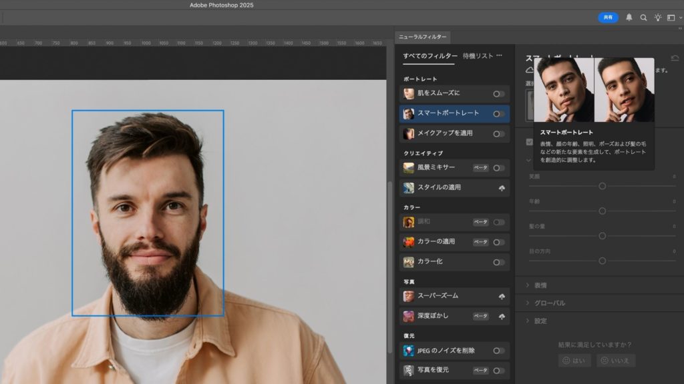The width and height of the screenshot is (684, 384).
Task: Download the スタイルの適用 filter via cloud icon
Action: point(502,189)
